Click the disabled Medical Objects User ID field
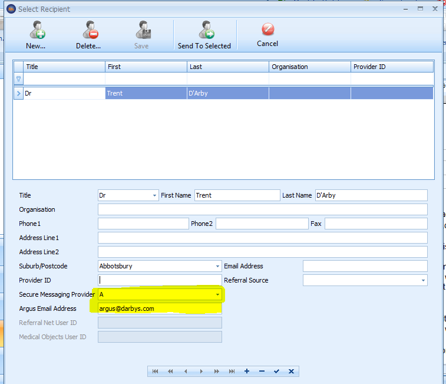The image size is (446, 384). coord(160,337)
